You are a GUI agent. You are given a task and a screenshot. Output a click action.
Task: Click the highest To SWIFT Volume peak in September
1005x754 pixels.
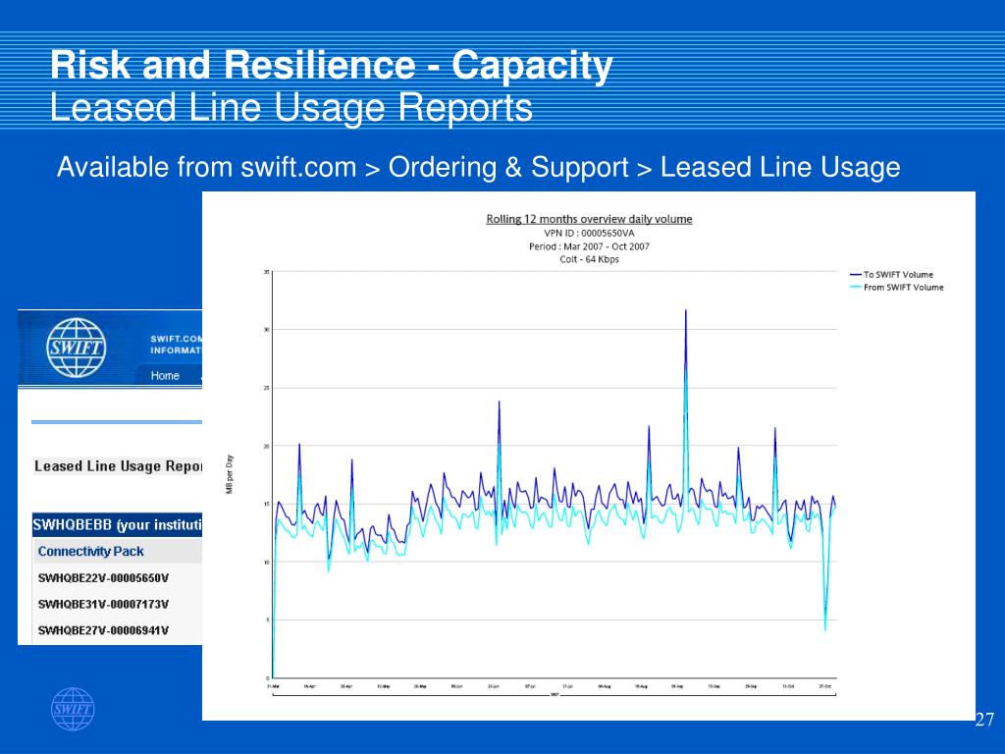686,311
